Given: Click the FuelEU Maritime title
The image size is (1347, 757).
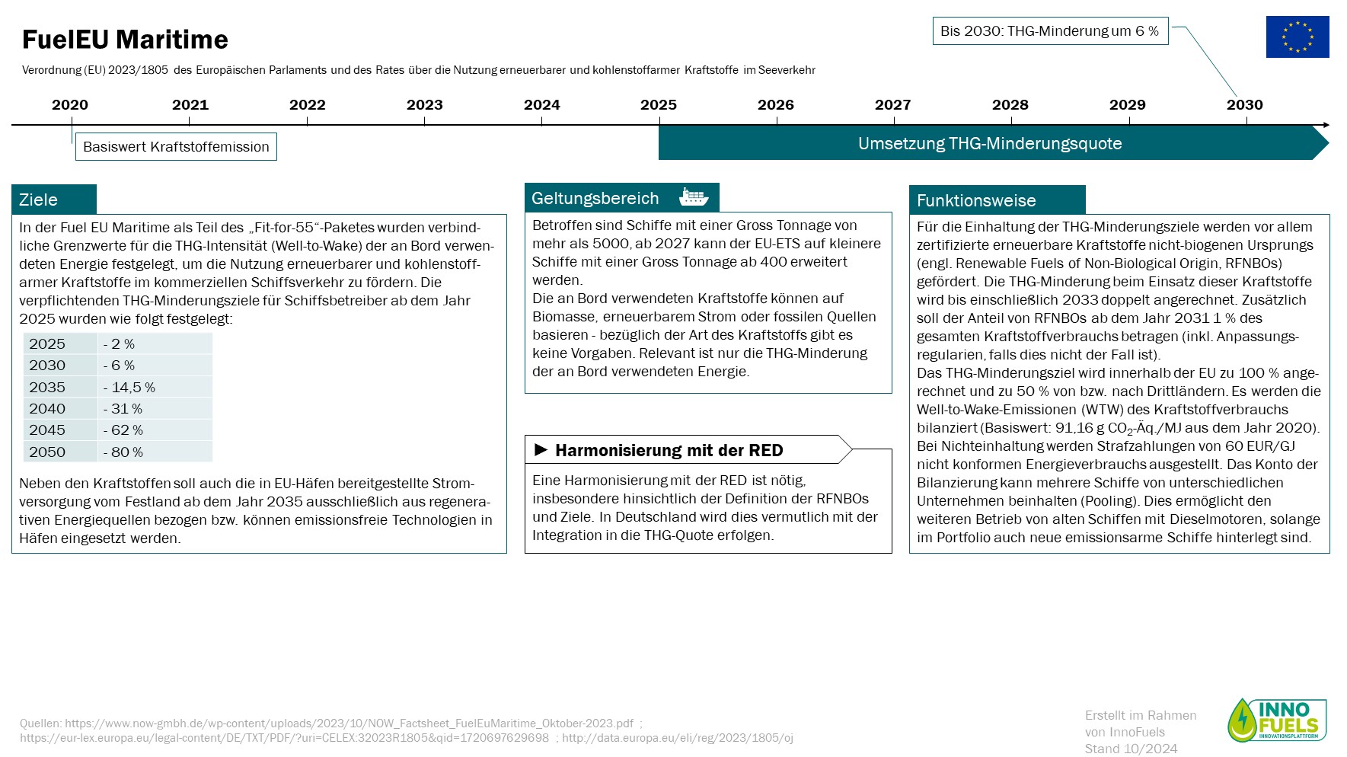Looking at the screenshot, I should 125,40.
